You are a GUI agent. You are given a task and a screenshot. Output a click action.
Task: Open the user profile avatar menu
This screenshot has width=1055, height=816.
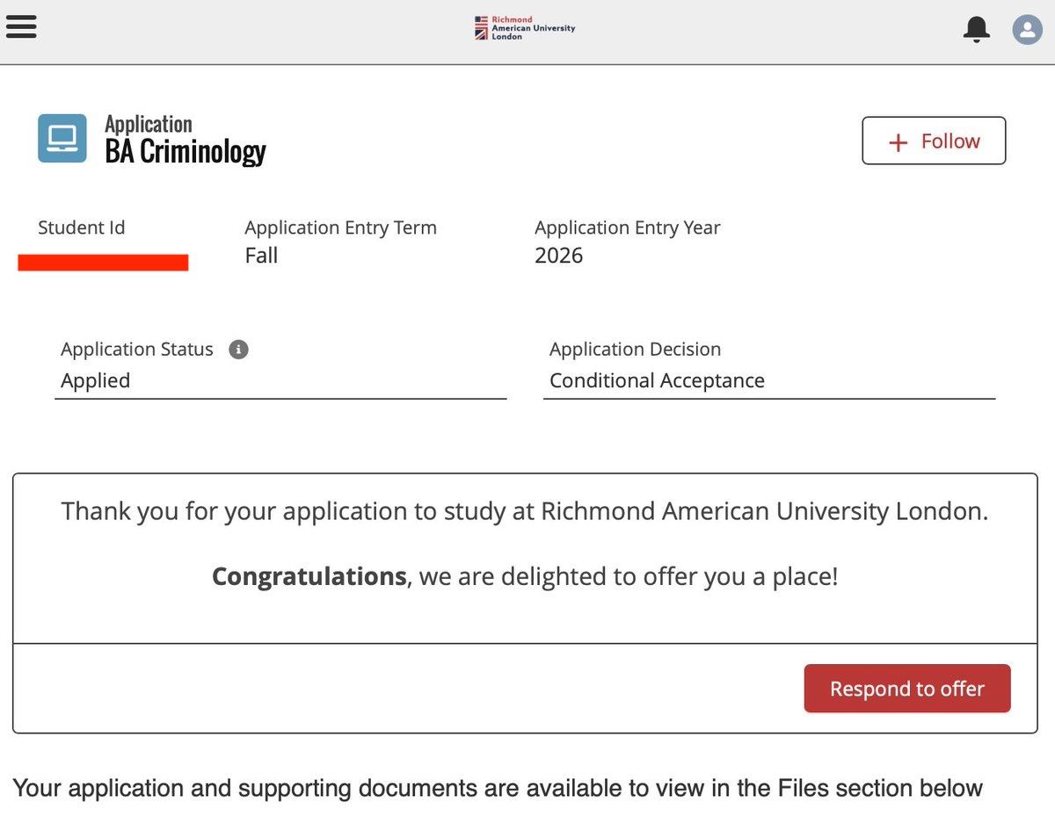(x=1026, y=30)
